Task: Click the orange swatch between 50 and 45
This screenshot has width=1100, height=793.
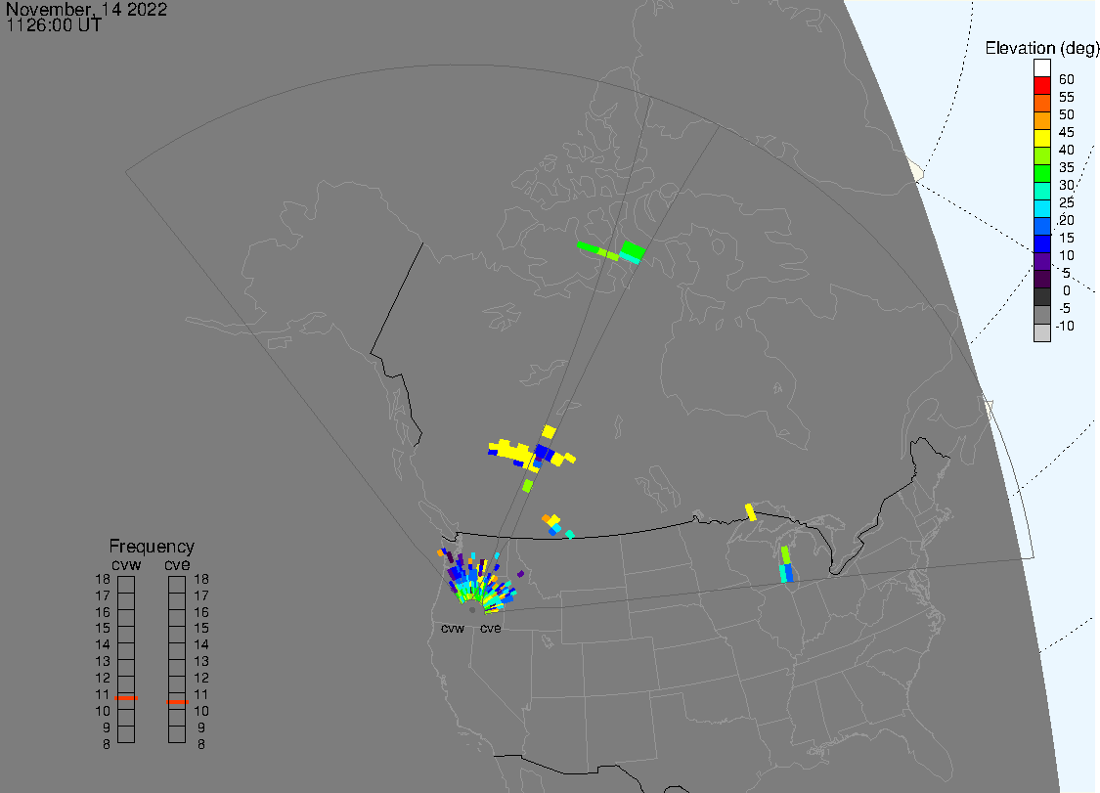Action: point(1041,120)
